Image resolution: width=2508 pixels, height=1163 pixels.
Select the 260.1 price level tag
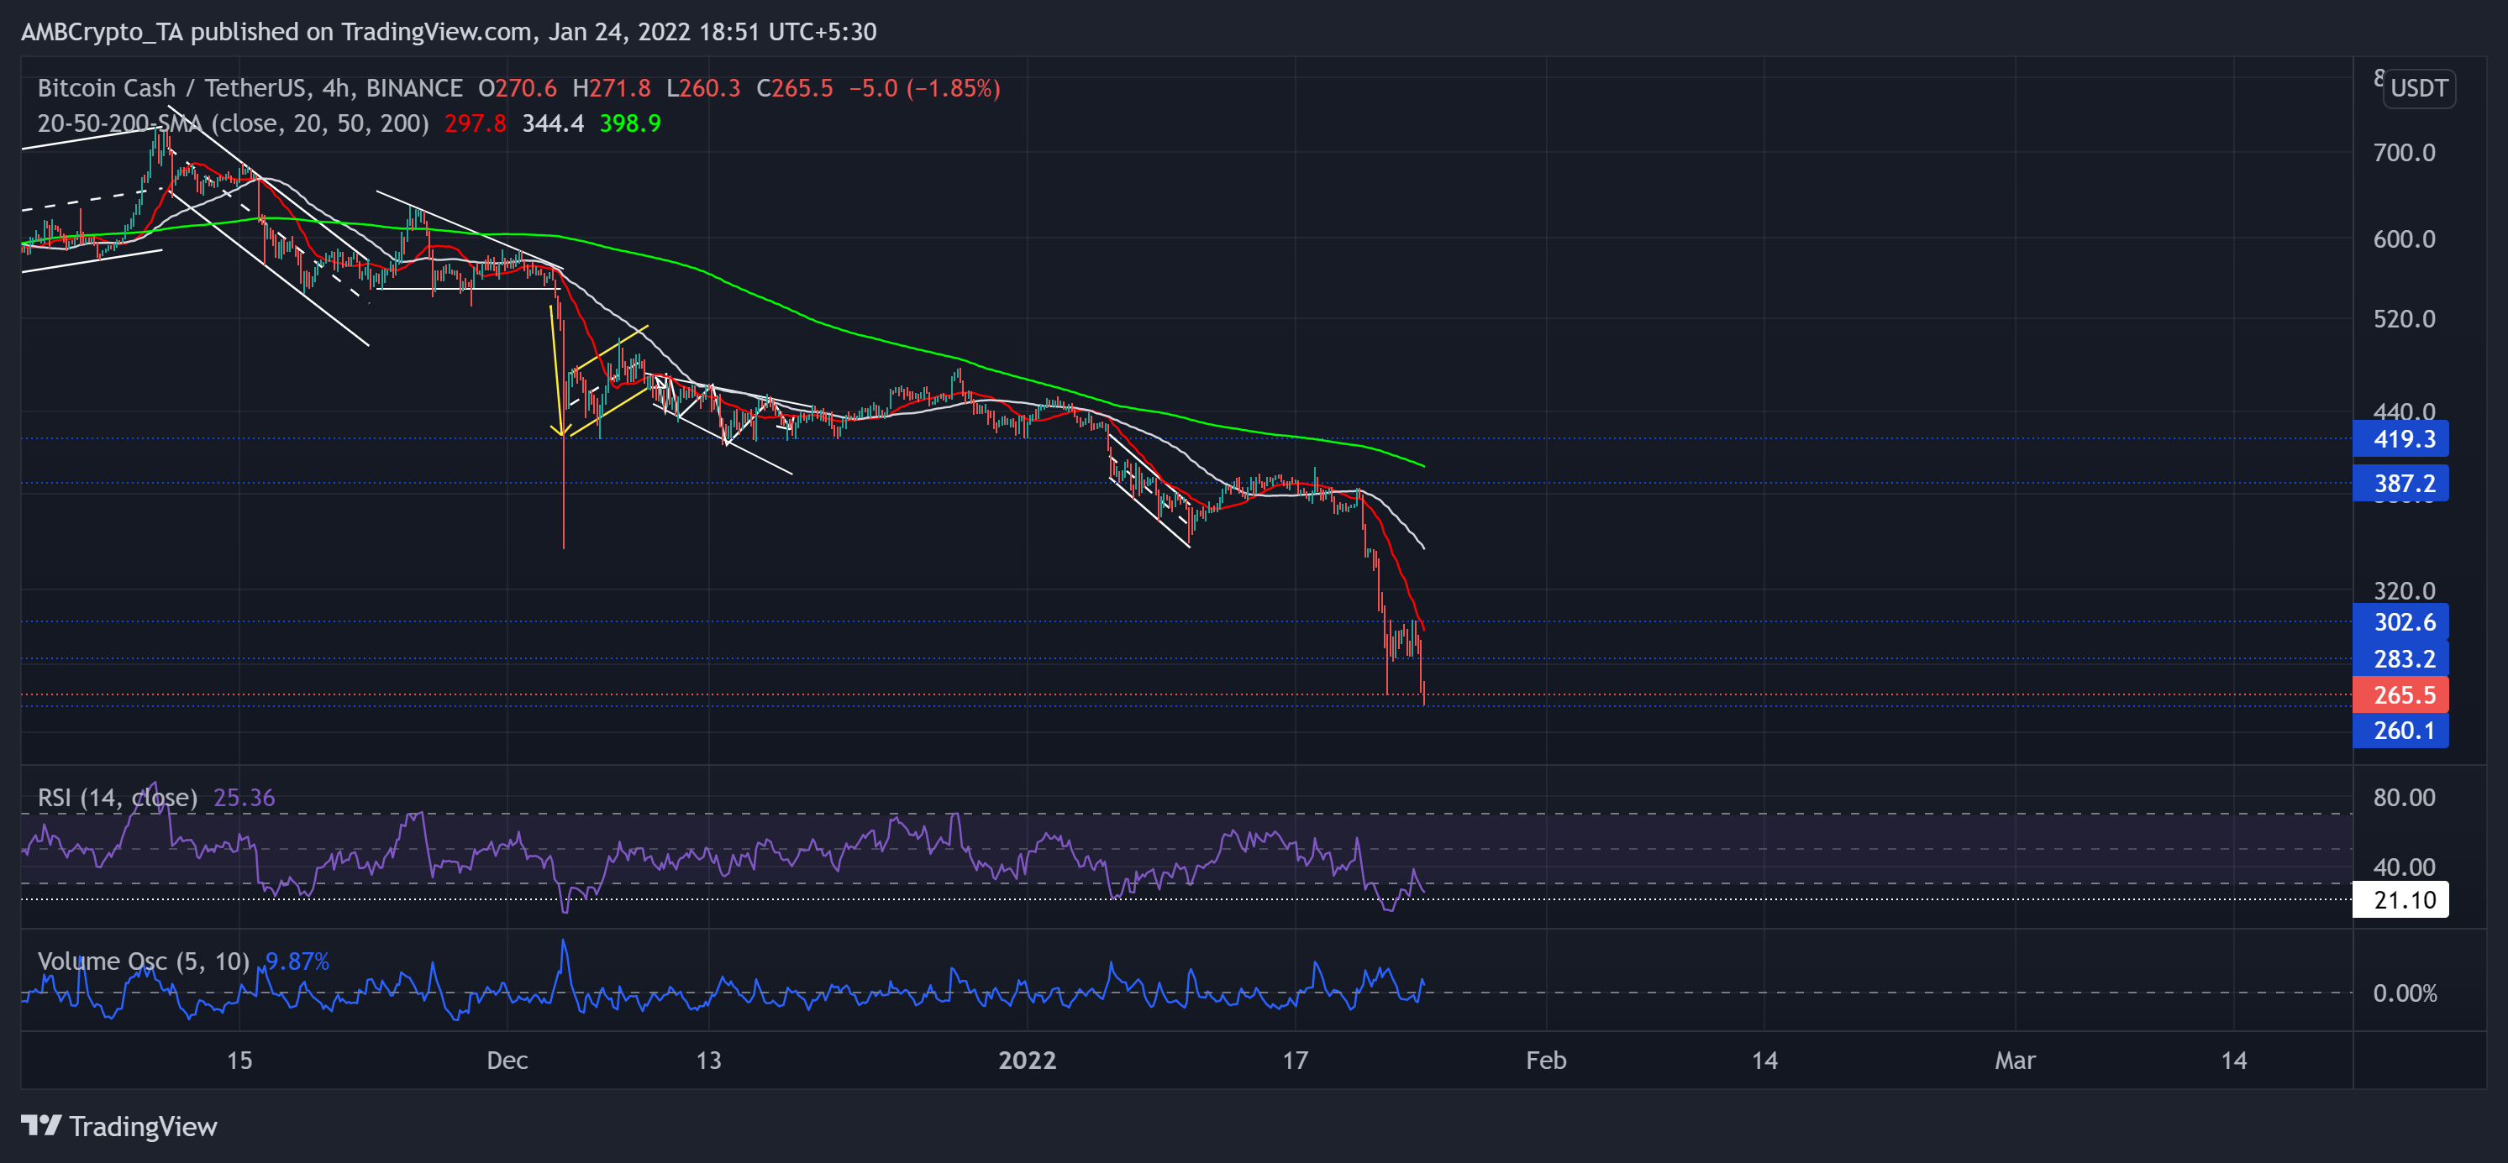[x=2400, y=731]
